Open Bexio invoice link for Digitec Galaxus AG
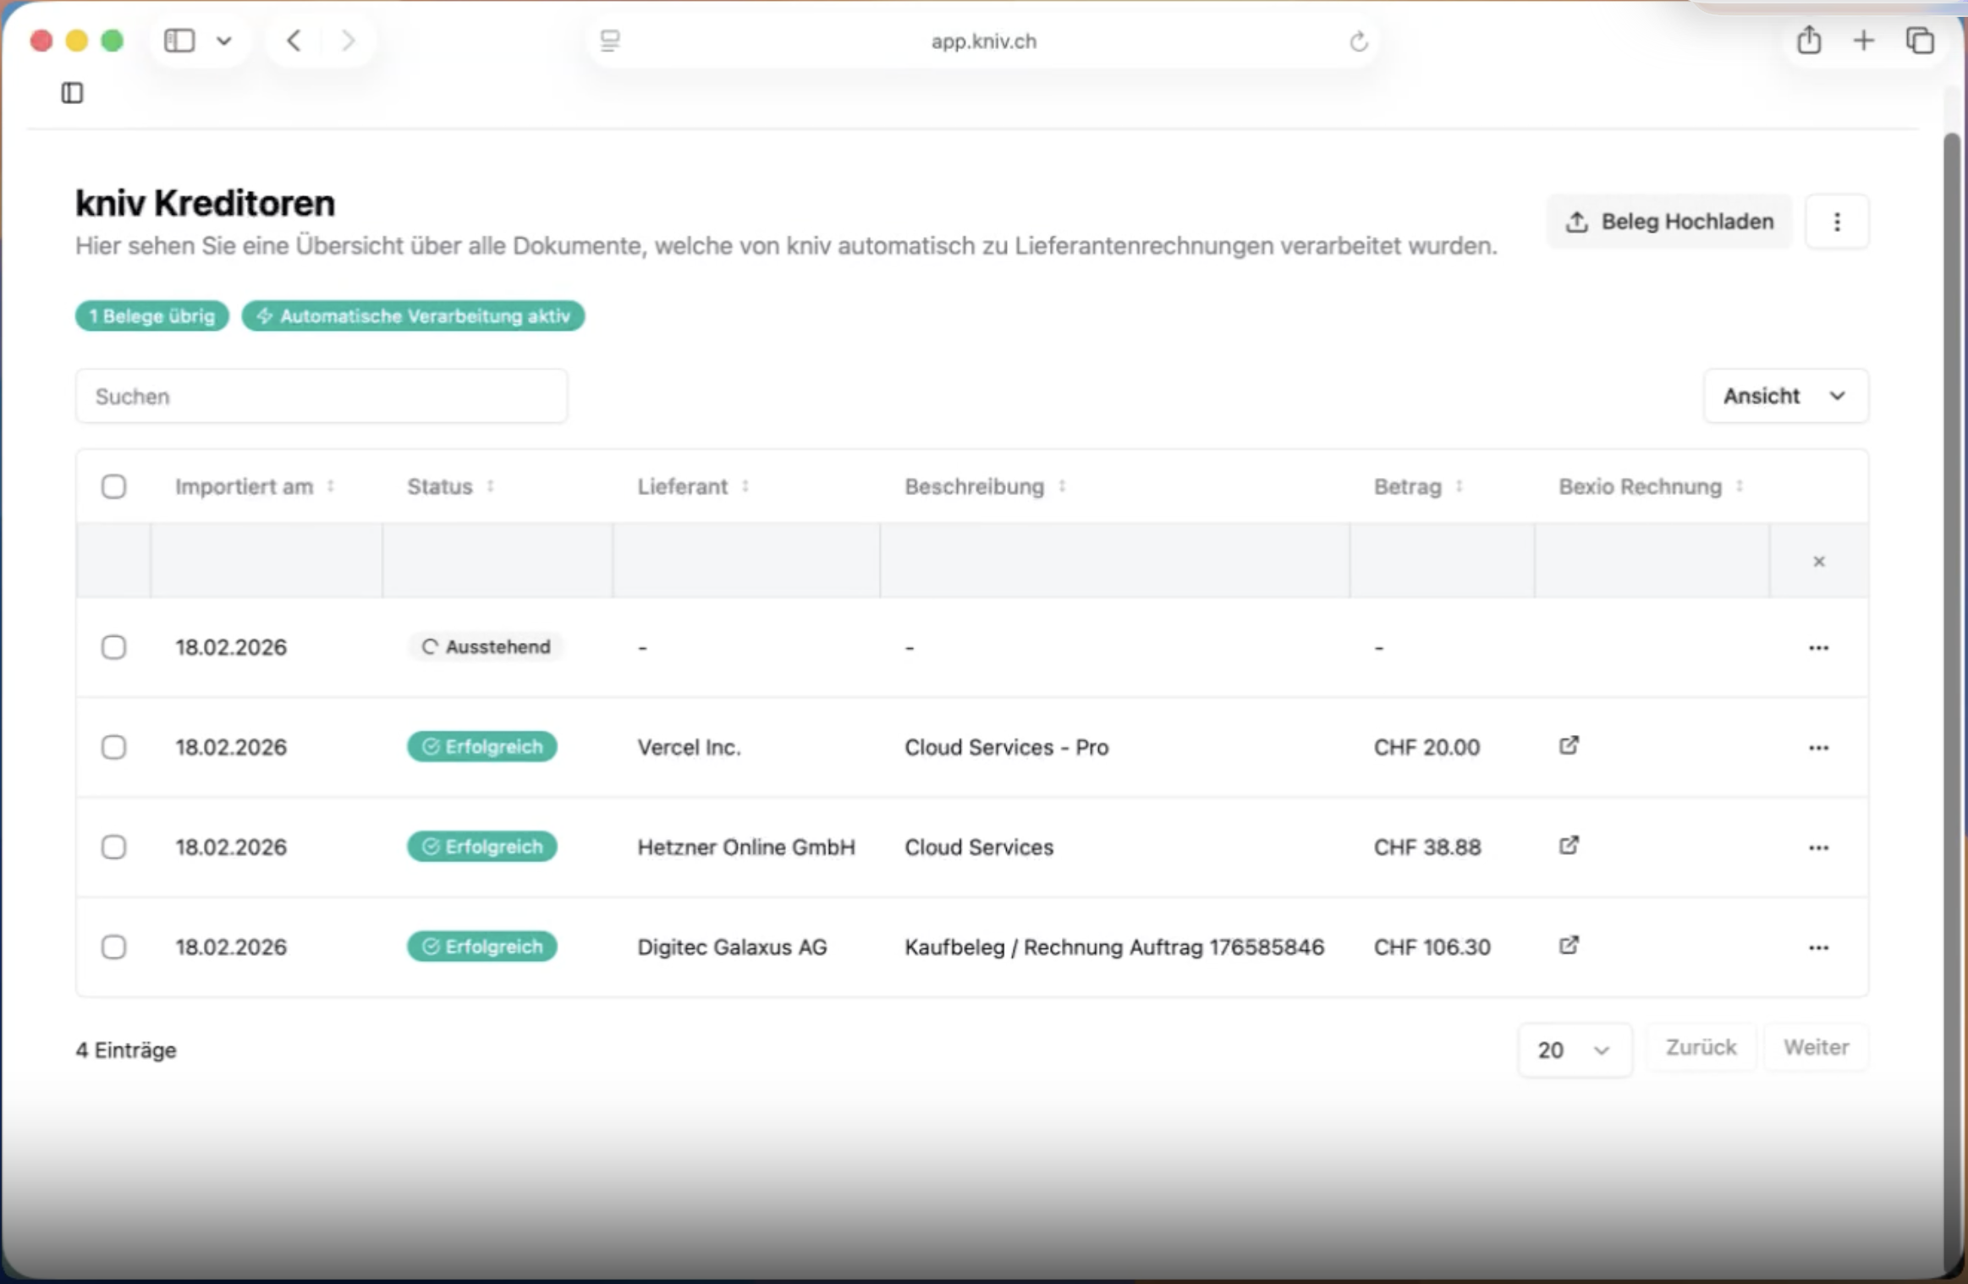1968x1284 pixels. tap(1569, 945)
